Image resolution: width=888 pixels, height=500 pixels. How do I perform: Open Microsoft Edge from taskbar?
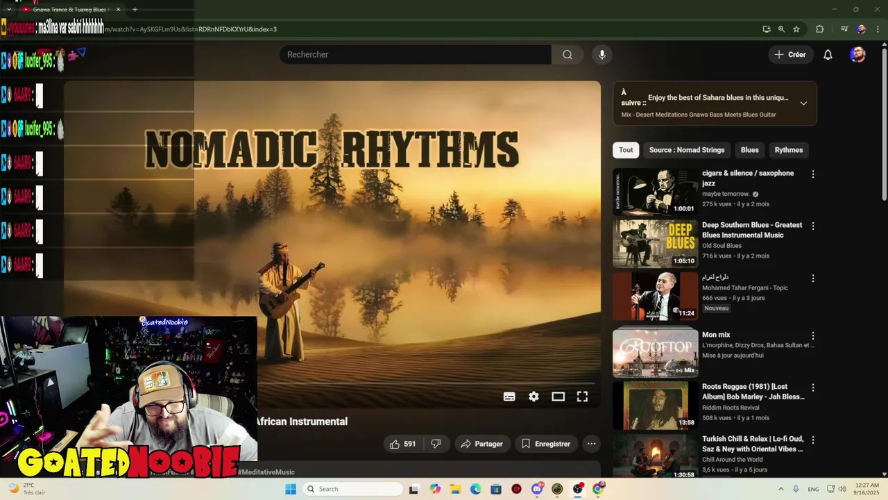point(475,489)
